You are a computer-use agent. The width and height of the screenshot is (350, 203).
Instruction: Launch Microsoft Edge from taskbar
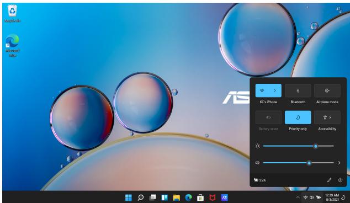(189, 197)
